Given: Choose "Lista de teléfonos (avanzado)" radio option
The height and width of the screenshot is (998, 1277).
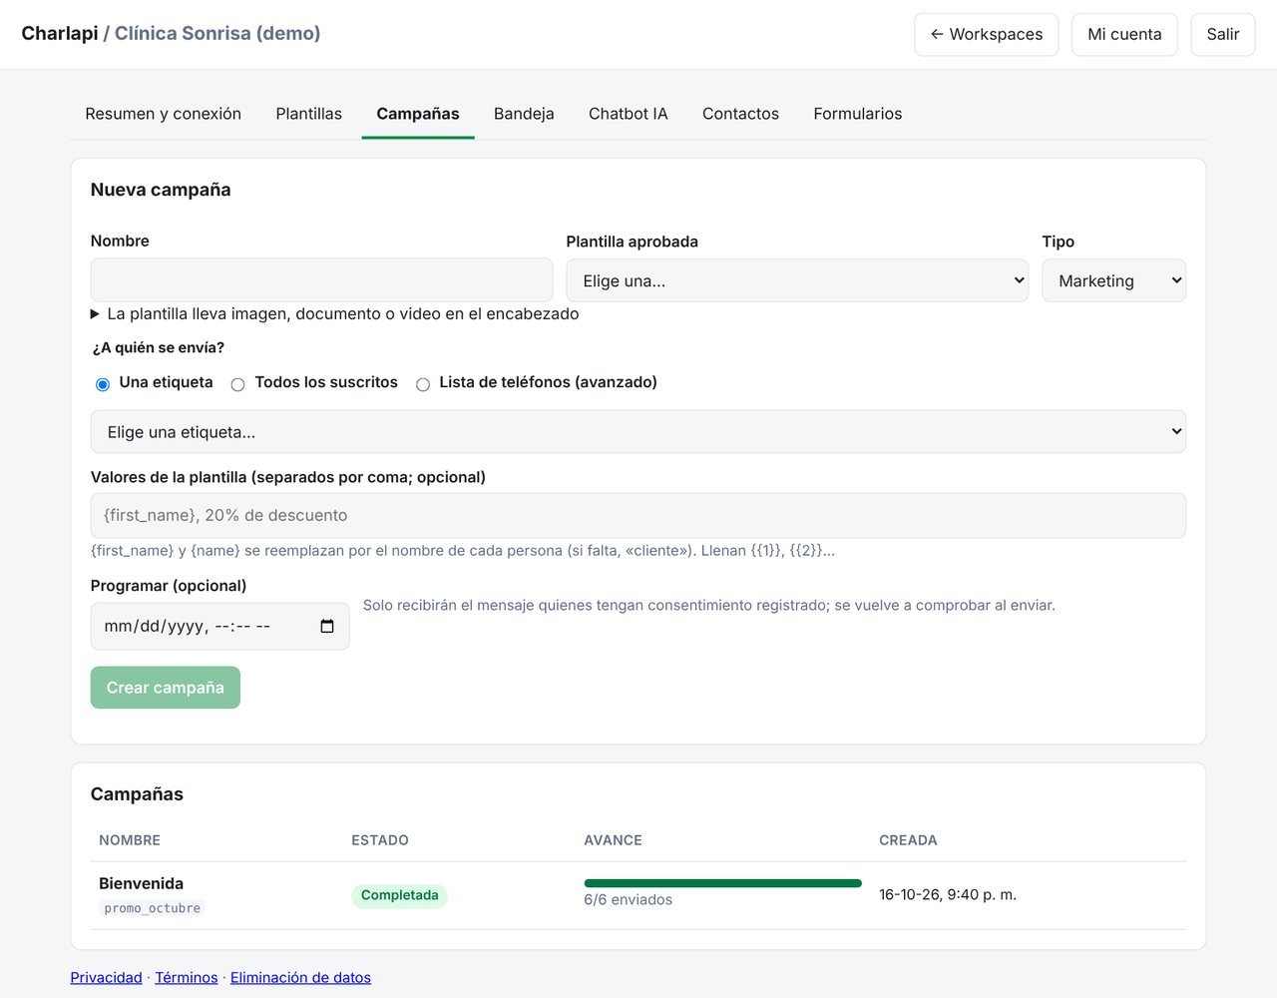Looking at the screenshot, I should [423, 384].
